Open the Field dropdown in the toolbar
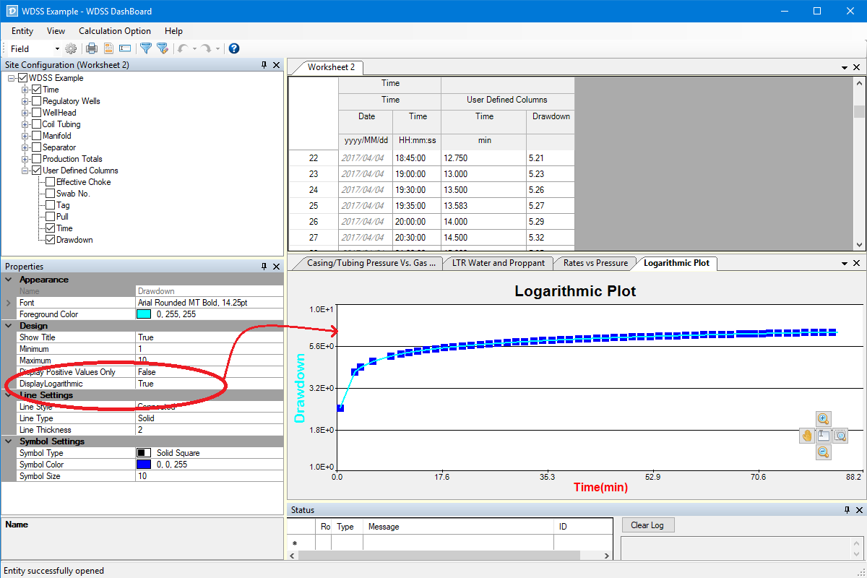Image resolution: width=867 pixels, height=578 pixels. tap(57, 49)
